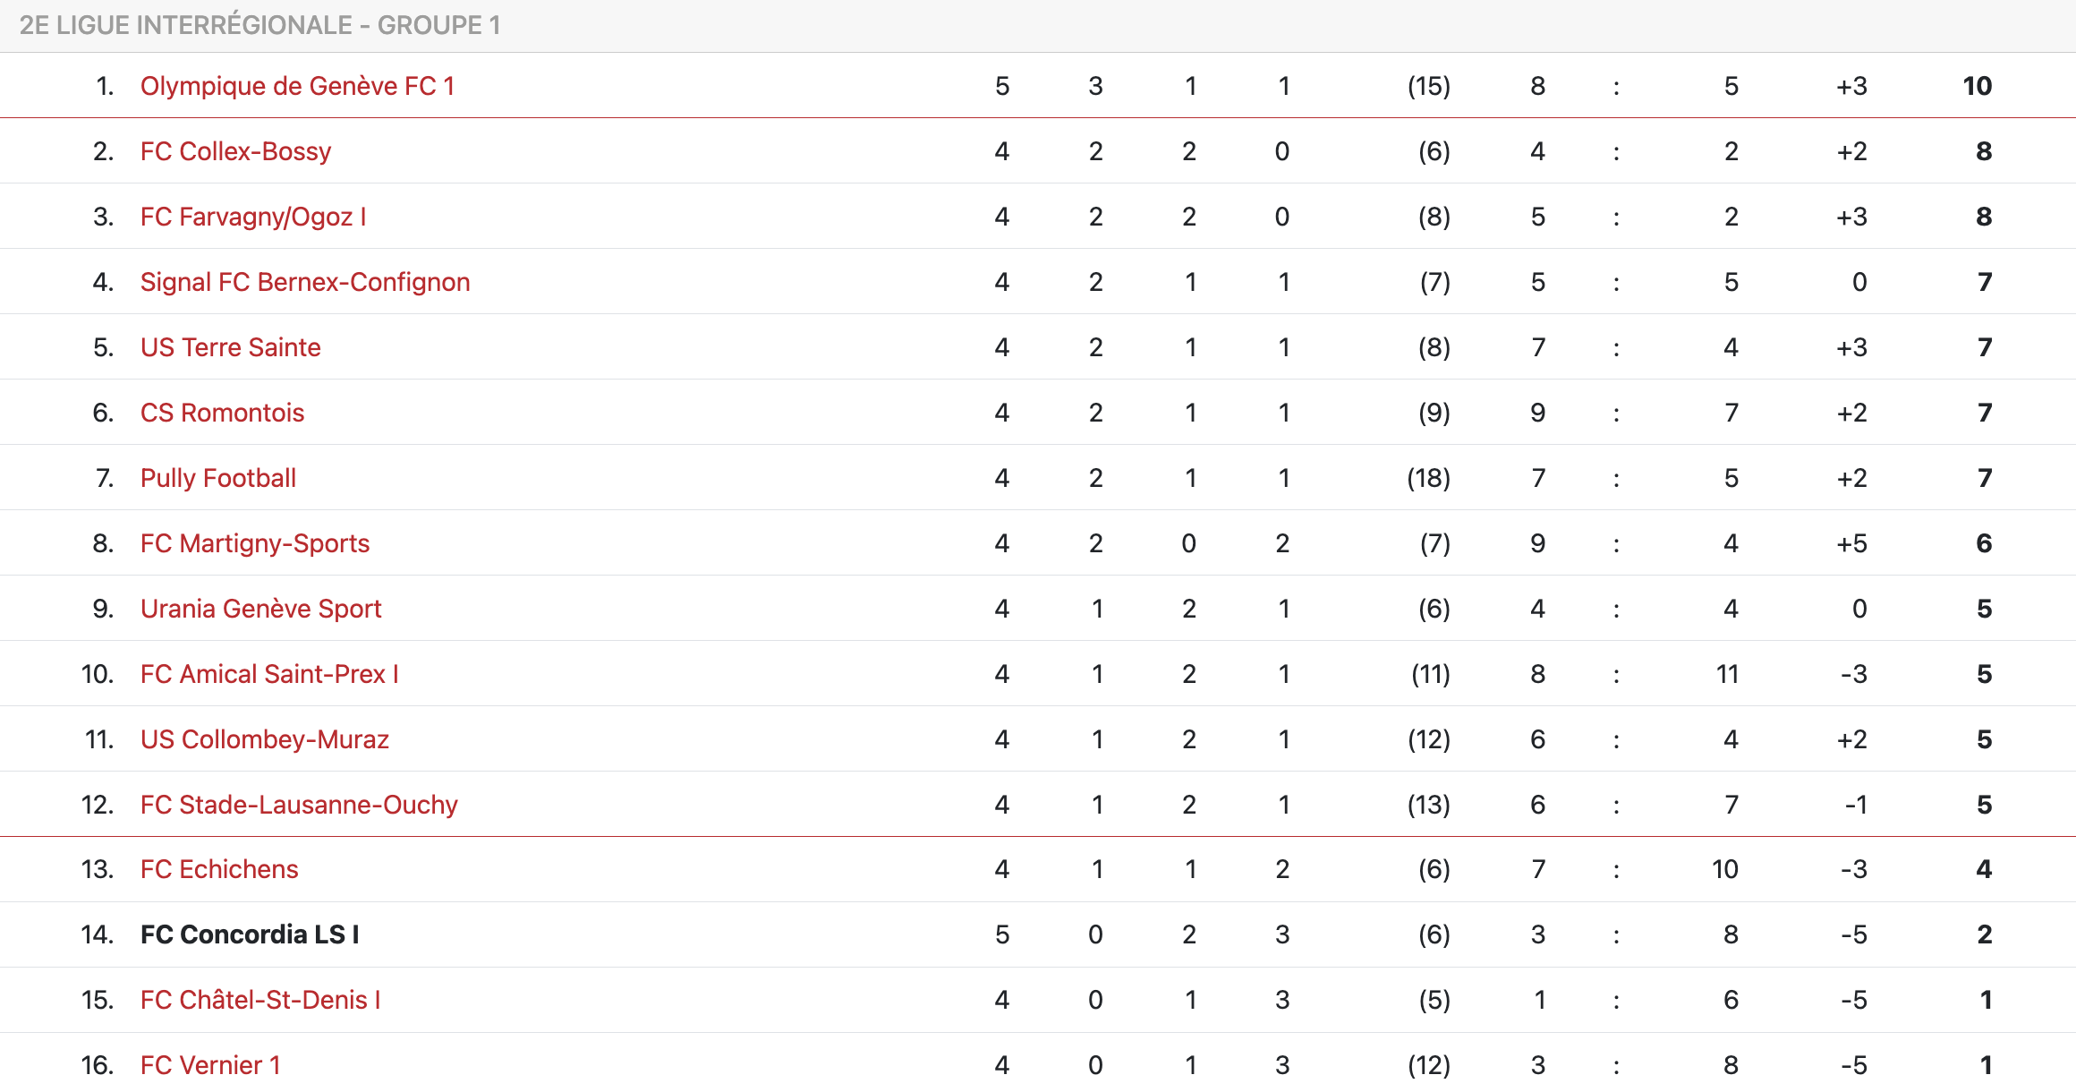Open the FC Echichens team link
Image resolution: width=2076 pixels, height=1092 pixels.
pyautogui.click(x=219, y=869)
